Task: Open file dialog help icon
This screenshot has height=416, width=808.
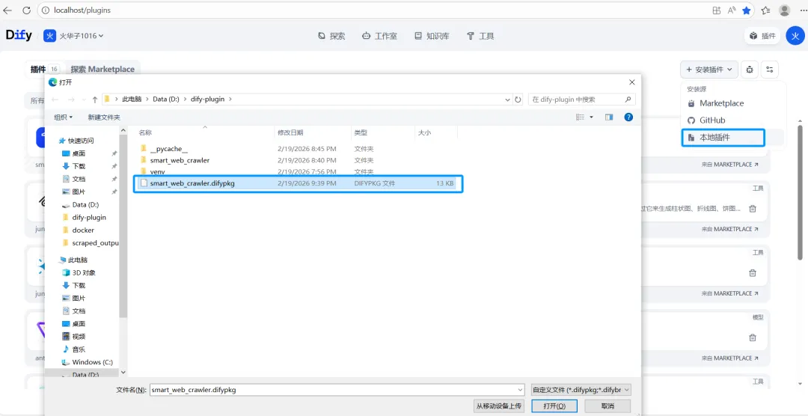Action: 628,117
